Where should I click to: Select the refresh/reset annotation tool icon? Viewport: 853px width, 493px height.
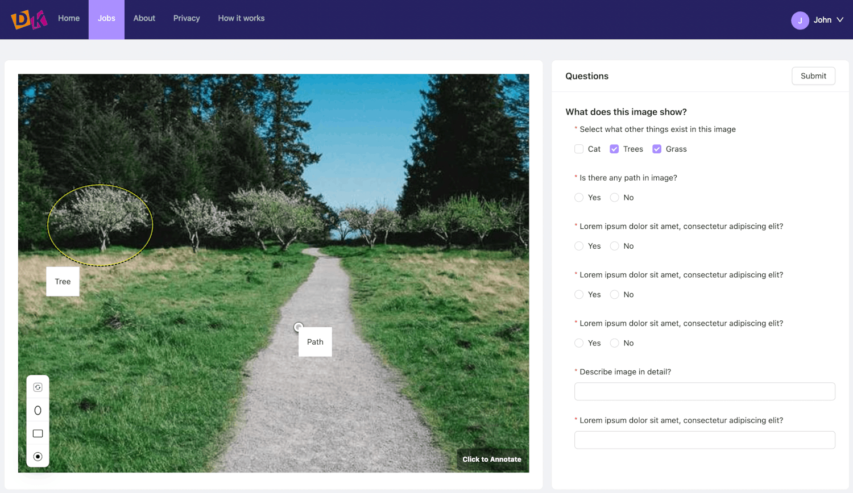[38, 387]
